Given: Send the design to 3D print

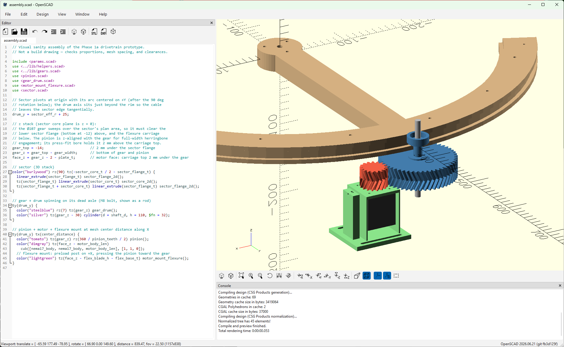Looking at the screenshot, I should (113, 32).
